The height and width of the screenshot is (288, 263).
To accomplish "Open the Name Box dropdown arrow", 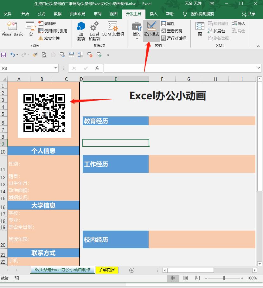I will (56, 68).
